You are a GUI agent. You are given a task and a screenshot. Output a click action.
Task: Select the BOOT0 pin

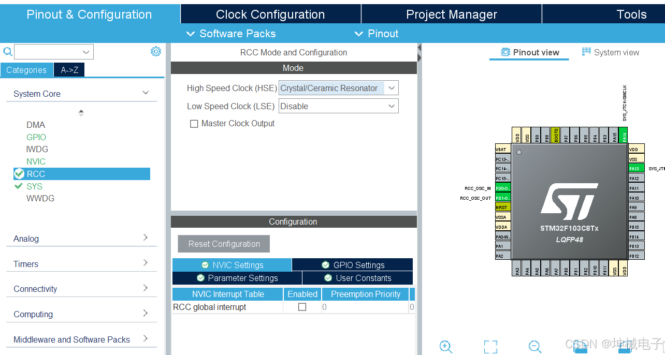click(555, 135)
